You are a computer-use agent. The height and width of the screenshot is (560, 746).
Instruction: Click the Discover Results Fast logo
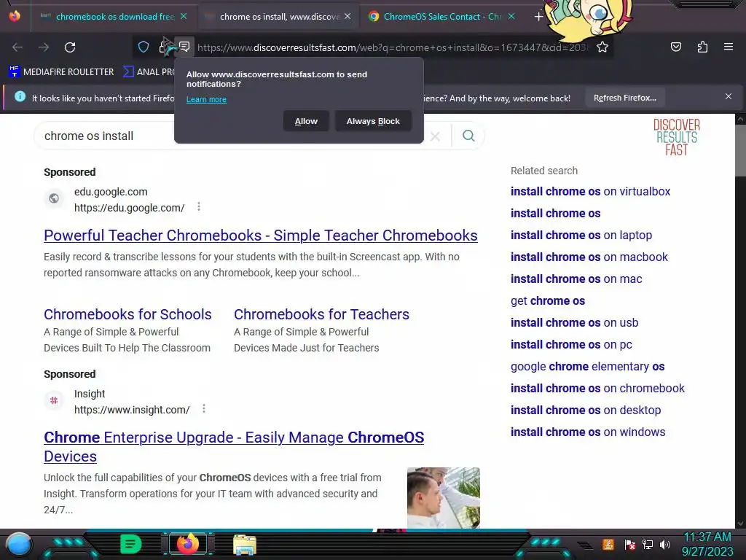[x=677, y=137]
